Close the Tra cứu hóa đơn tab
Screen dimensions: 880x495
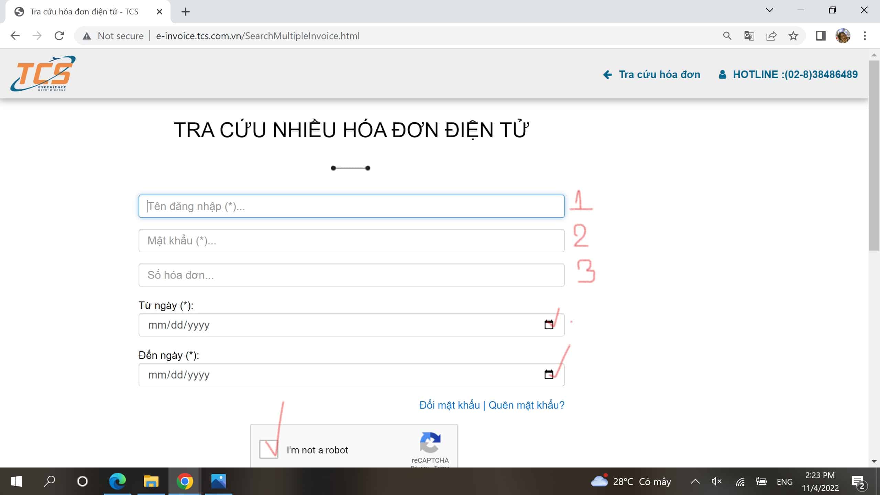(x=159, y=12)
